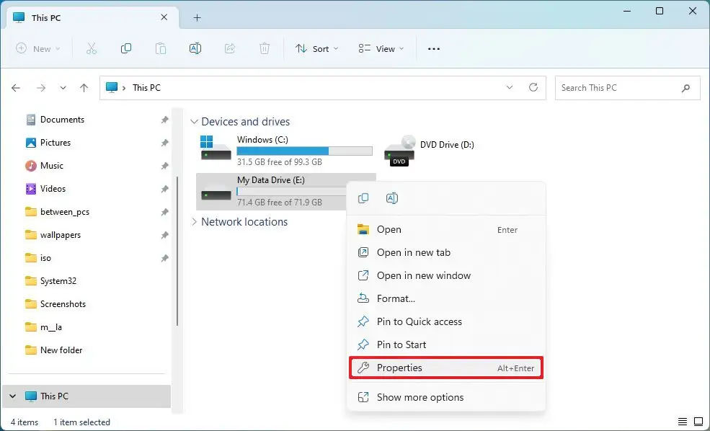Image resolution: width=710 pixels, height=431 pixels.
Task: Click the Copy icon in the context menu
Action: click(x=363, y=197)
